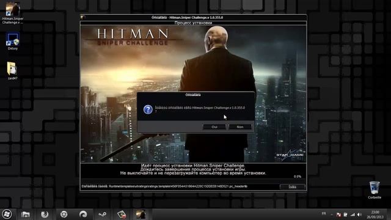Screen dimensions: 391x220
Task: Select the Dxtory desktop icon
Action: [x=12, y=42]
